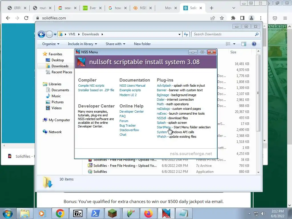Open the recent pages dropdown in Explorer
Image resolution: width=292 pixels, height=219 pixels.
pos(55,35)
